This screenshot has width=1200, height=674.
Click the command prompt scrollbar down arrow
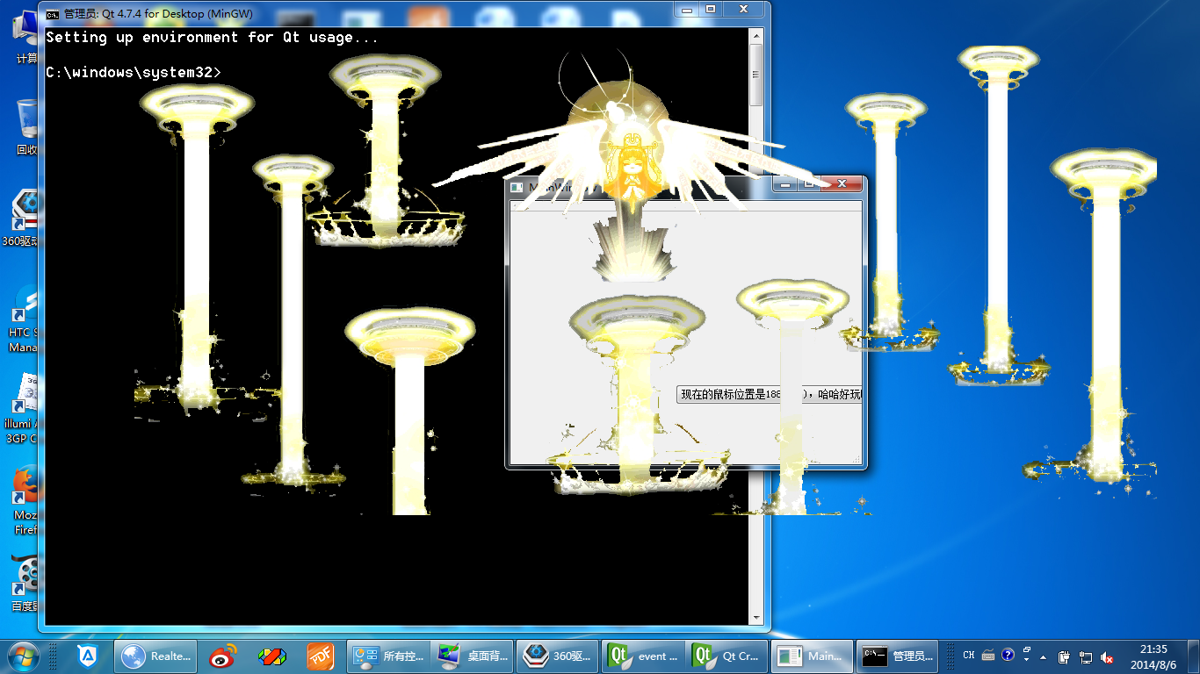tap(755, 617)
